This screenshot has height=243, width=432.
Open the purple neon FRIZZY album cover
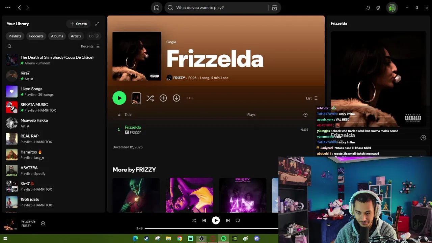[243, 195]
